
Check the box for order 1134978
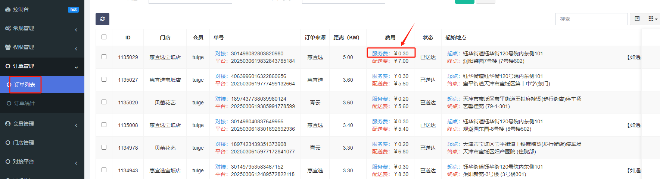click(x=104, y=147)
